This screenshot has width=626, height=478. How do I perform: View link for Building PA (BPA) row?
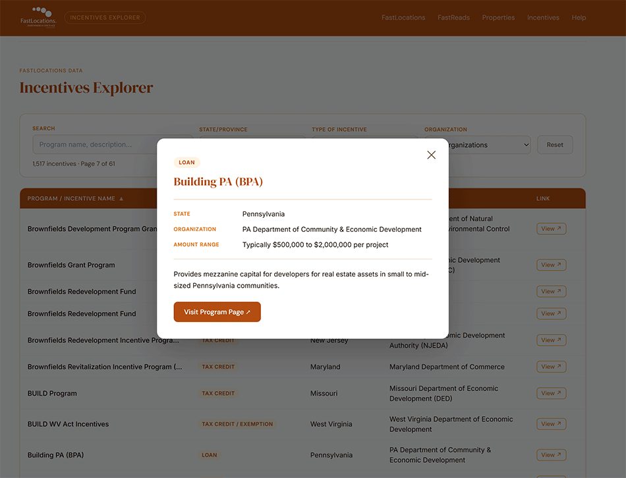(552, 455)
